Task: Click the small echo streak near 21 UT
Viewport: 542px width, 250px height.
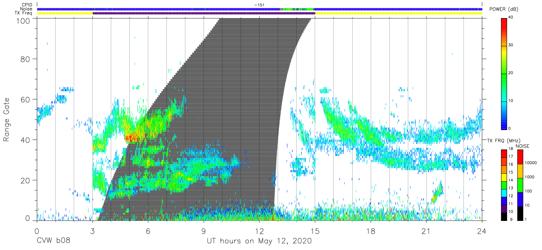Action: coord(437,193)
